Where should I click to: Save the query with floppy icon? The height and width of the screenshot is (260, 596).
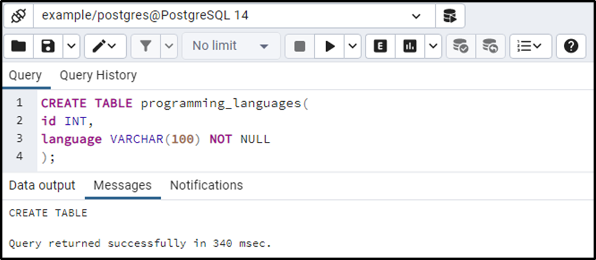click(x=49, y=47)
